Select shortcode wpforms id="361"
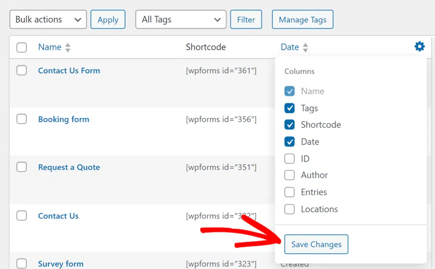 (x=221, y=70)
